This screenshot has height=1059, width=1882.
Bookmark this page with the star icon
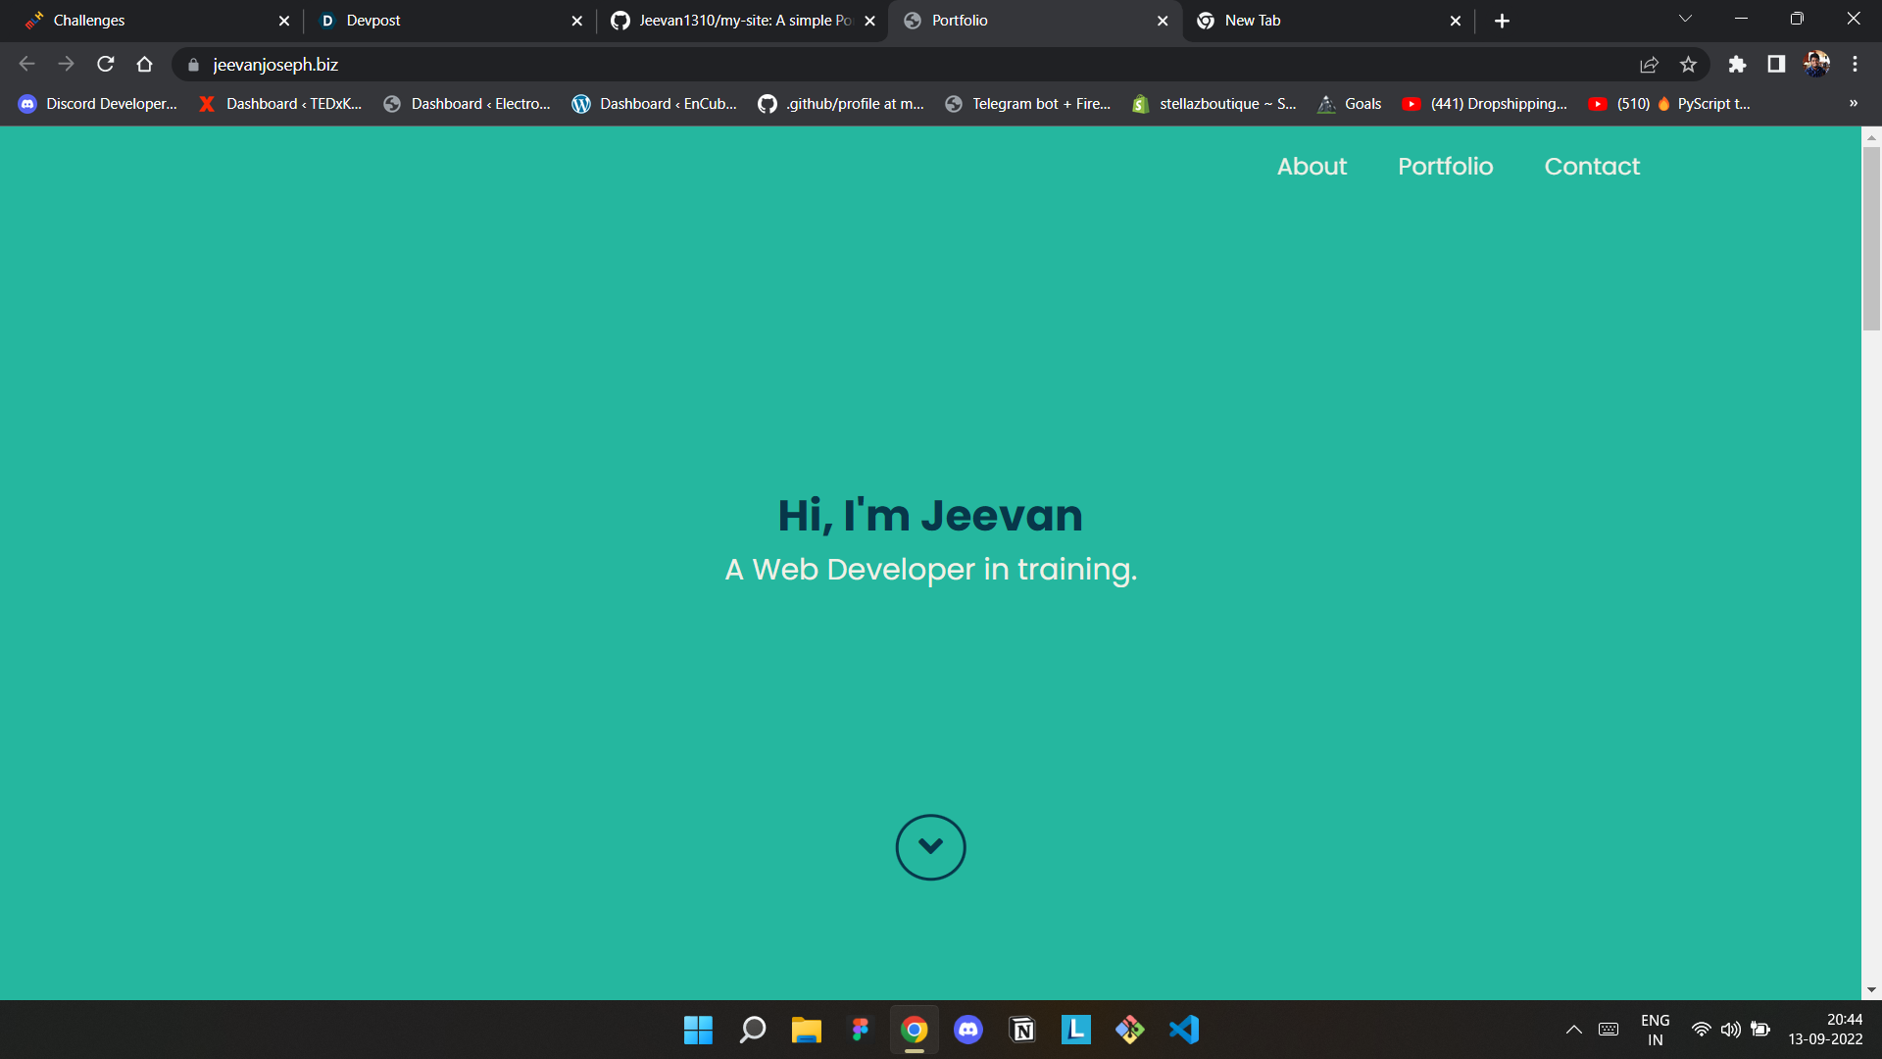[x=1688, y=65]
